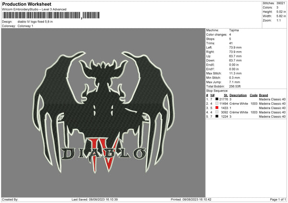Image resolution: width=288 pixels, height=203 pixels.
Task: Click the barcode under the worksheet title
Action: click(x=51, y=15)
